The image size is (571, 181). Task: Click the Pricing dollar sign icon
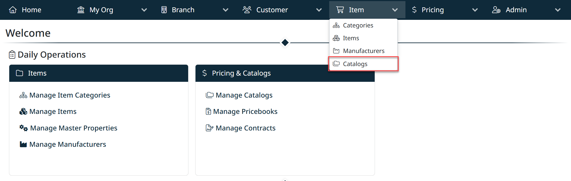[414, 10]
